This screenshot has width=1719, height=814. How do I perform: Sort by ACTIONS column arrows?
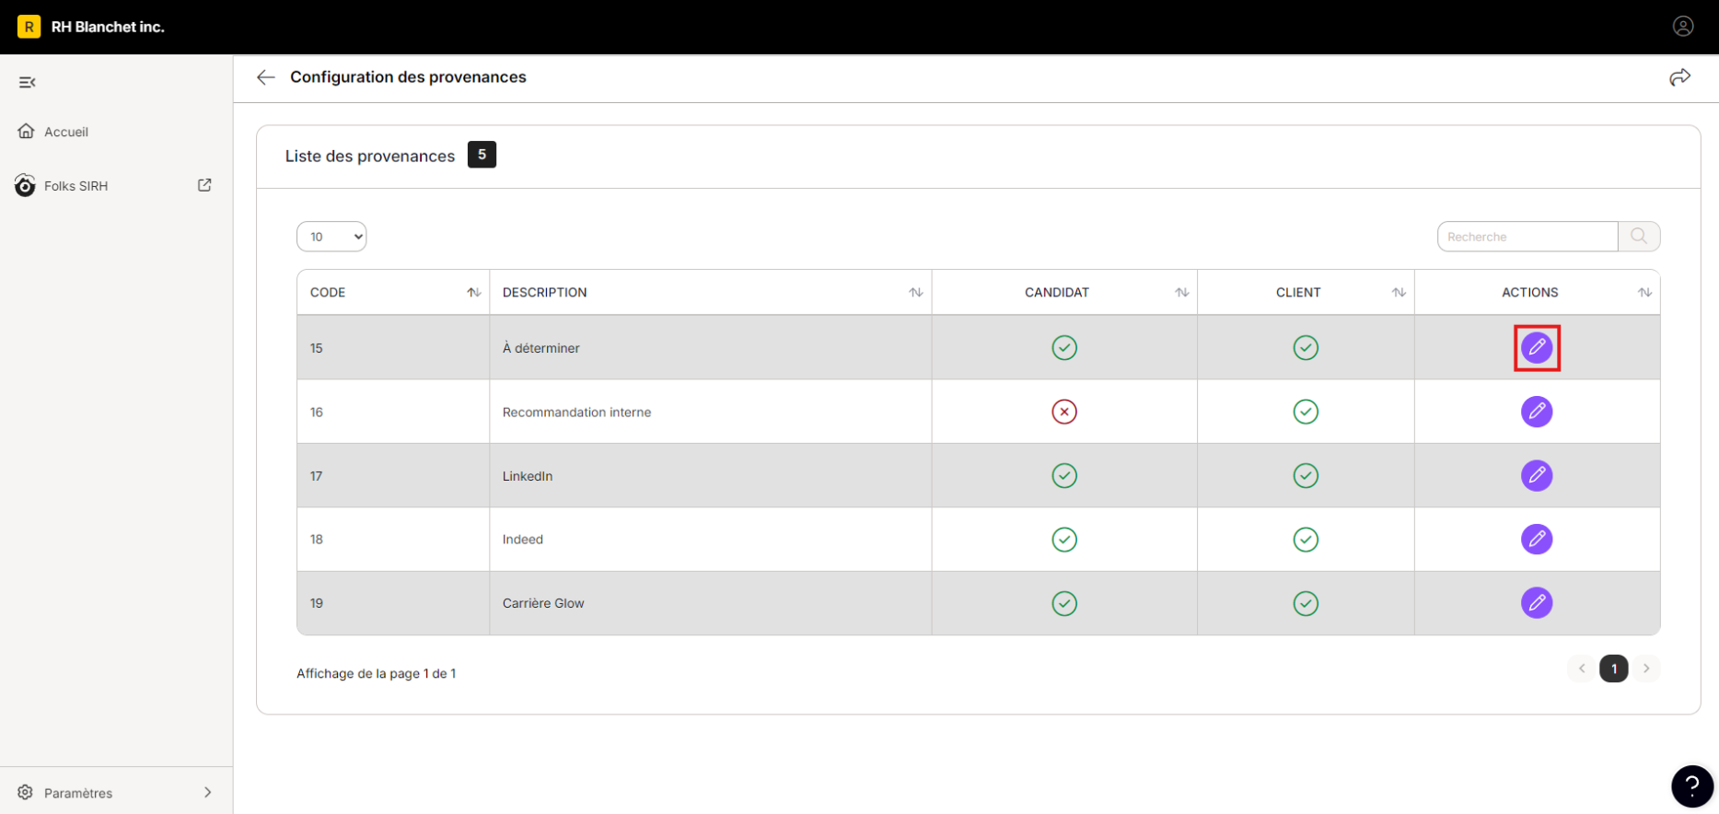(x=1645, y=293)
